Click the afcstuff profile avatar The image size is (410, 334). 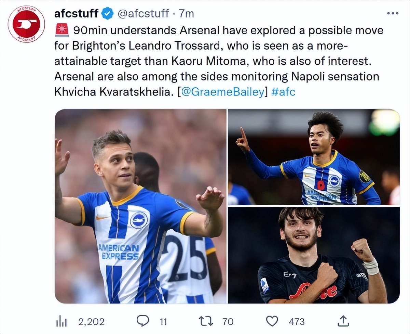[26, 24]
